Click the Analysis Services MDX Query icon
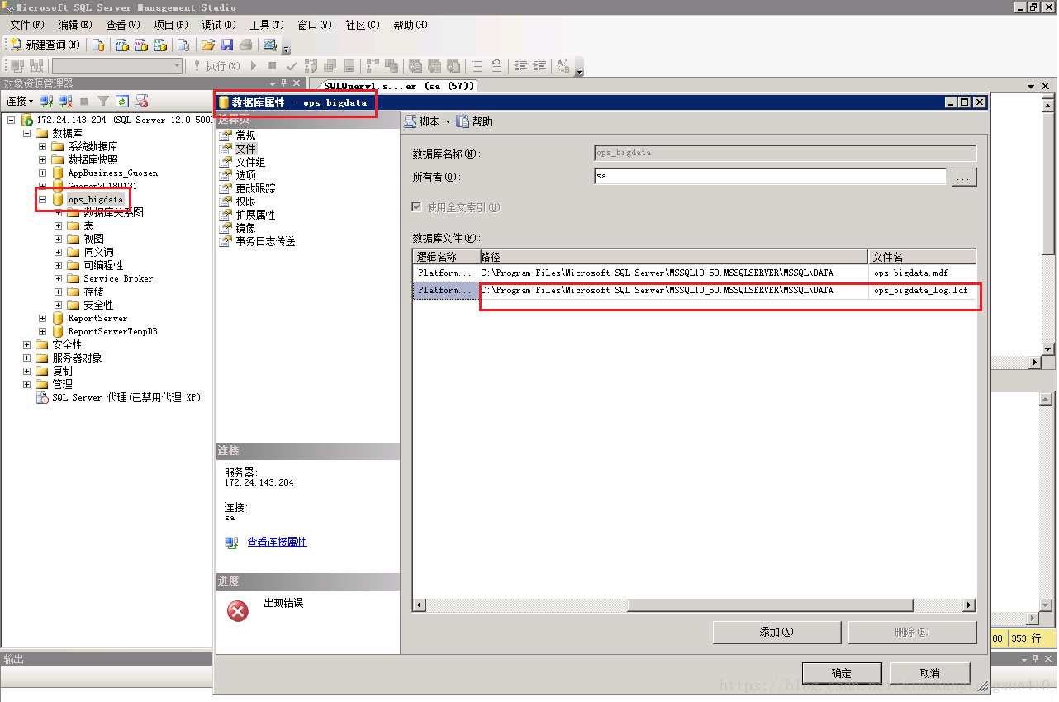The height and width of the screenshot is (702, 1059). point(121,45)
